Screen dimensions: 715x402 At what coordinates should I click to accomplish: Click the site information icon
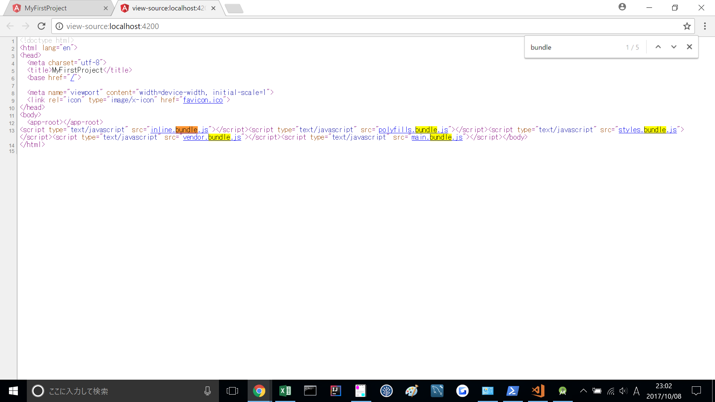[59, 26]
